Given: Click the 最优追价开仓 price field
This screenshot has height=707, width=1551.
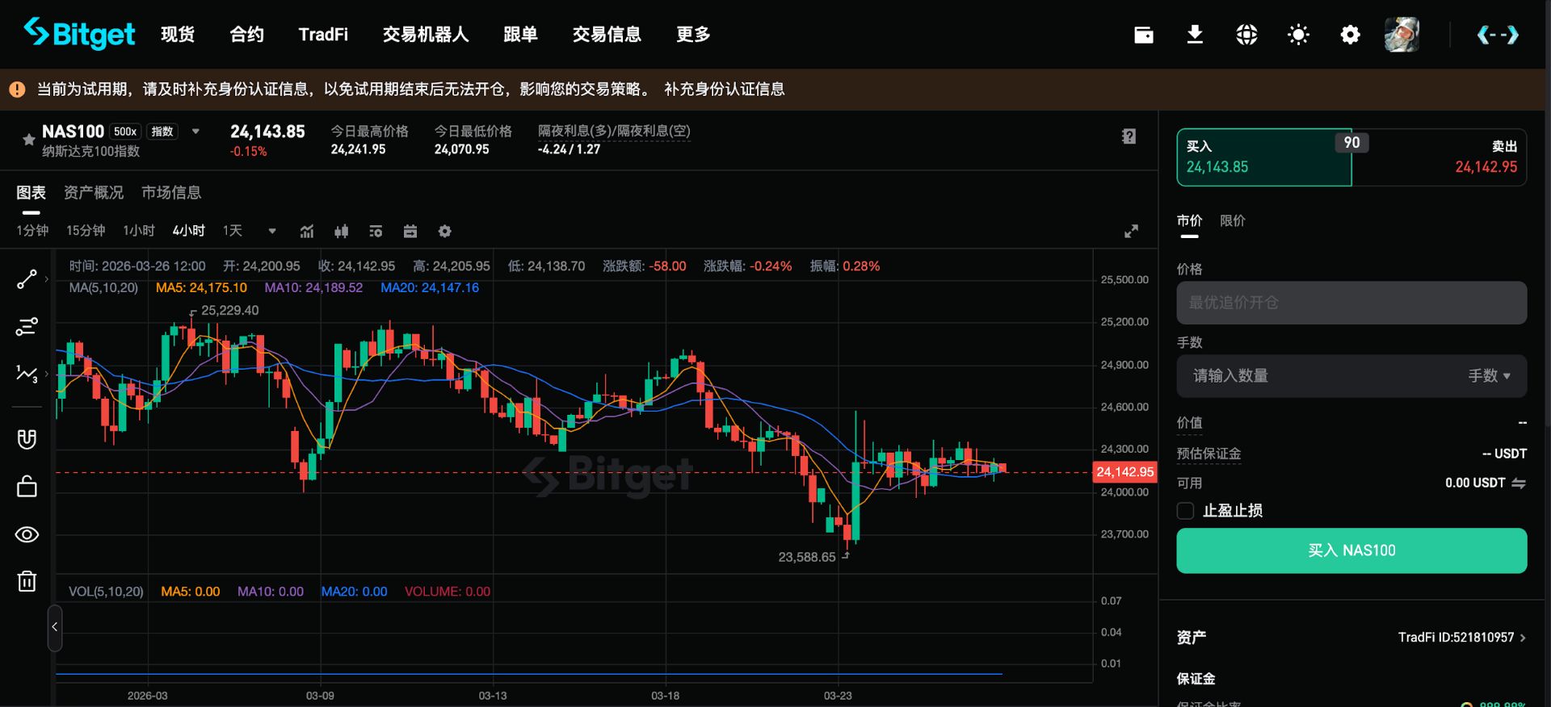Looking at the screenshot, I should coord(1351,303).
